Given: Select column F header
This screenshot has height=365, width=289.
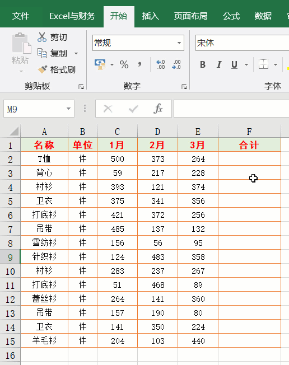Looking at the screenshot, I should [249, 132].
